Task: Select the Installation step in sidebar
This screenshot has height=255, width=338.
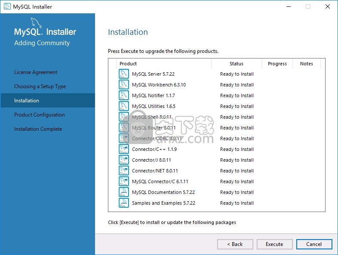Action: tap(48, 101)
